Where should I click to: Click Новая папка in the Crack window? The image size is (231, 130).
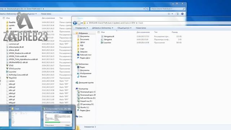point(141,28)
